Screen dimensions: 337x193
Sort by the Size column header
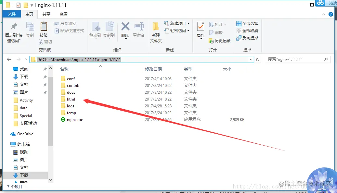pos(227,69)
